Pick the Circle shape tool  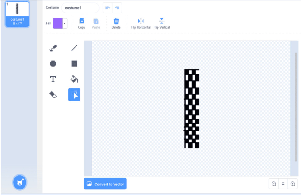(53, 63)
